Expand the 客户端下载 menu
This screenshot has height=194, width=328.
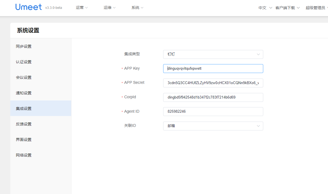click(287, 8)
